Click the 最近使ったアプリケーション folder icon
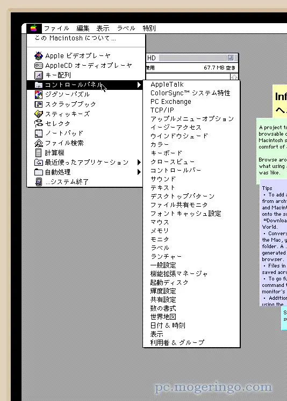The height and width of the screenshot is (401, 287). click(39, 163)
